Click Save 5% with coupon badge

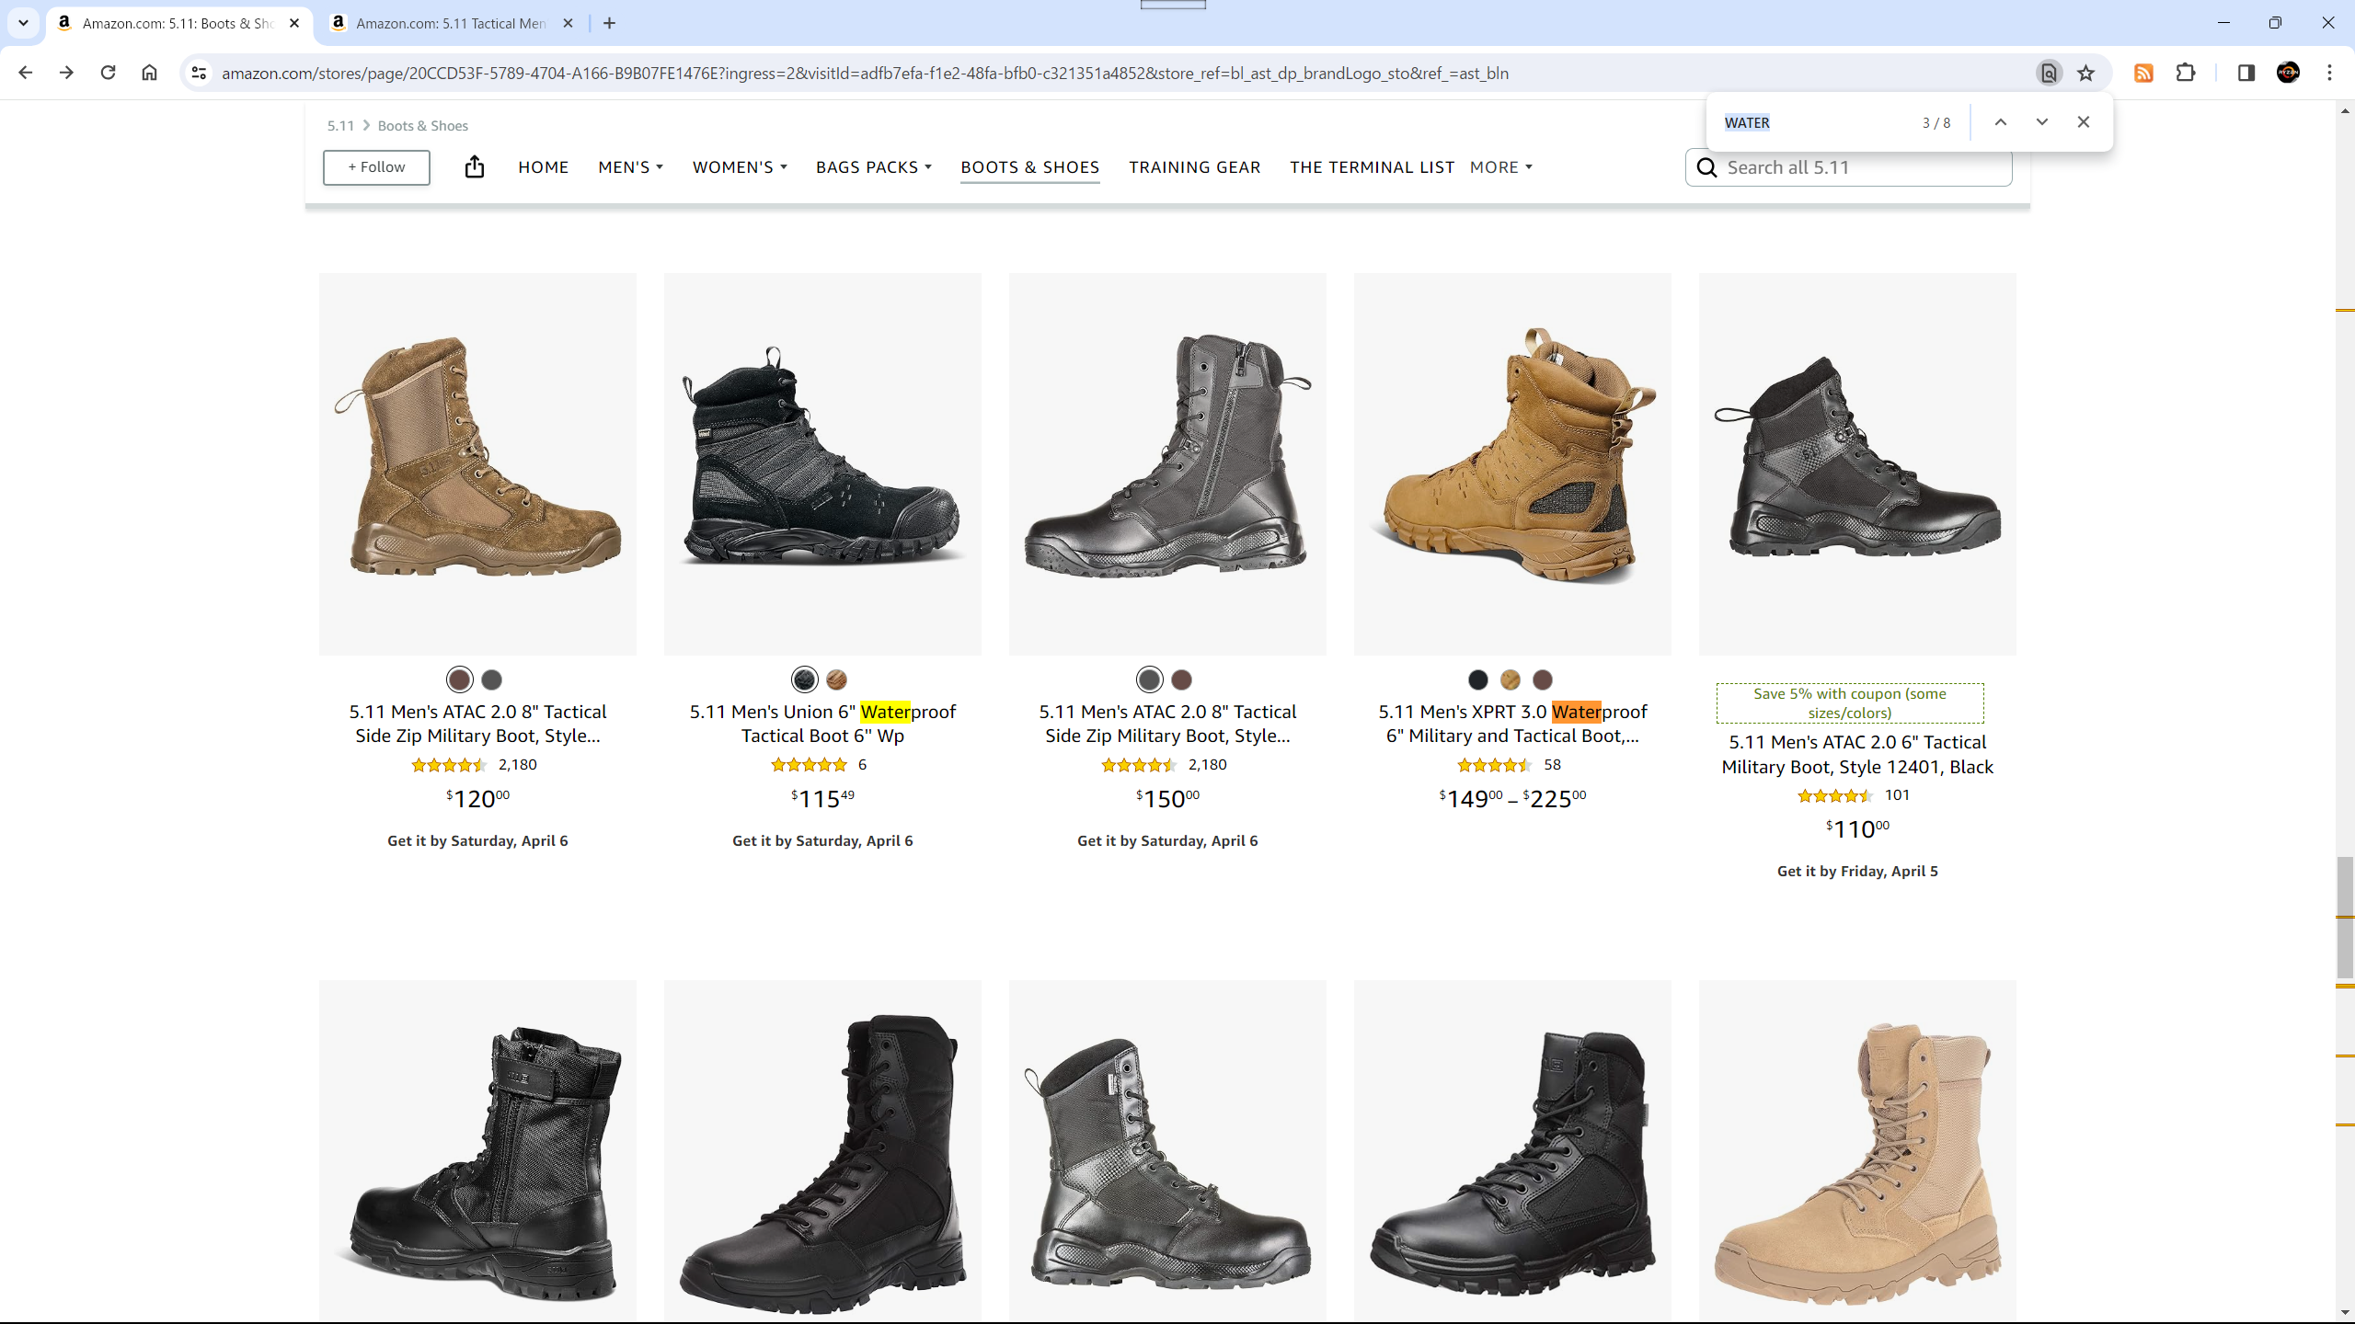(1850, 703)
